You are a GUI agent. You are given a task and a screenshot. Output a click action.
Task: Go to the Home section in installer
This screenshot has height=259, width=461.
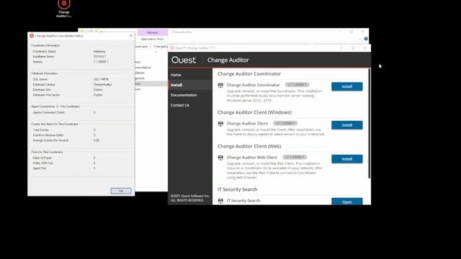(x=176, y=75)
